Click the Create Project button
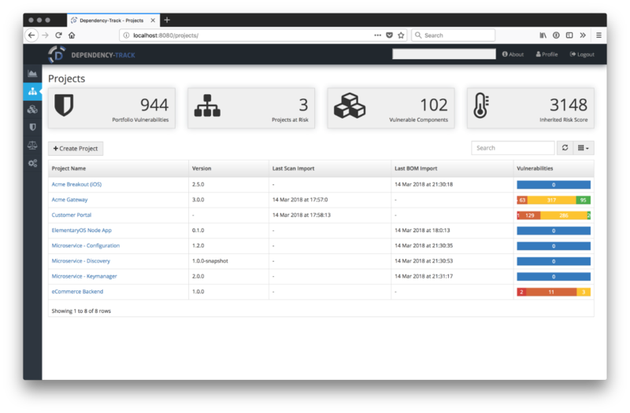The width and height of the screenshot is (630, 413). [76, 149]
